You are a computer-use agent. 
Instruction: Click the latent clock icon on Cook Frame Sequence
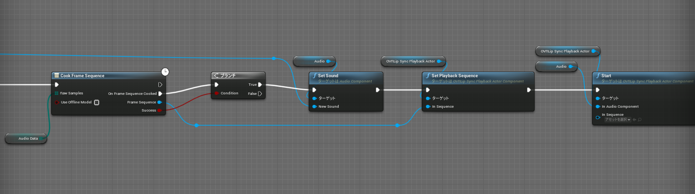click(x=165, y=71)
